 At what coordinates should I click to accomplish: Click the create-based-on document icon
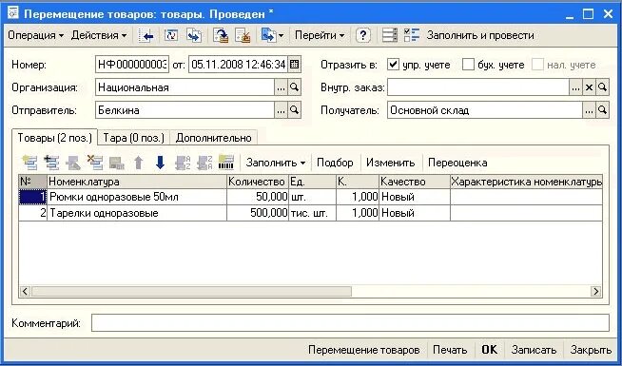[268, 36]
